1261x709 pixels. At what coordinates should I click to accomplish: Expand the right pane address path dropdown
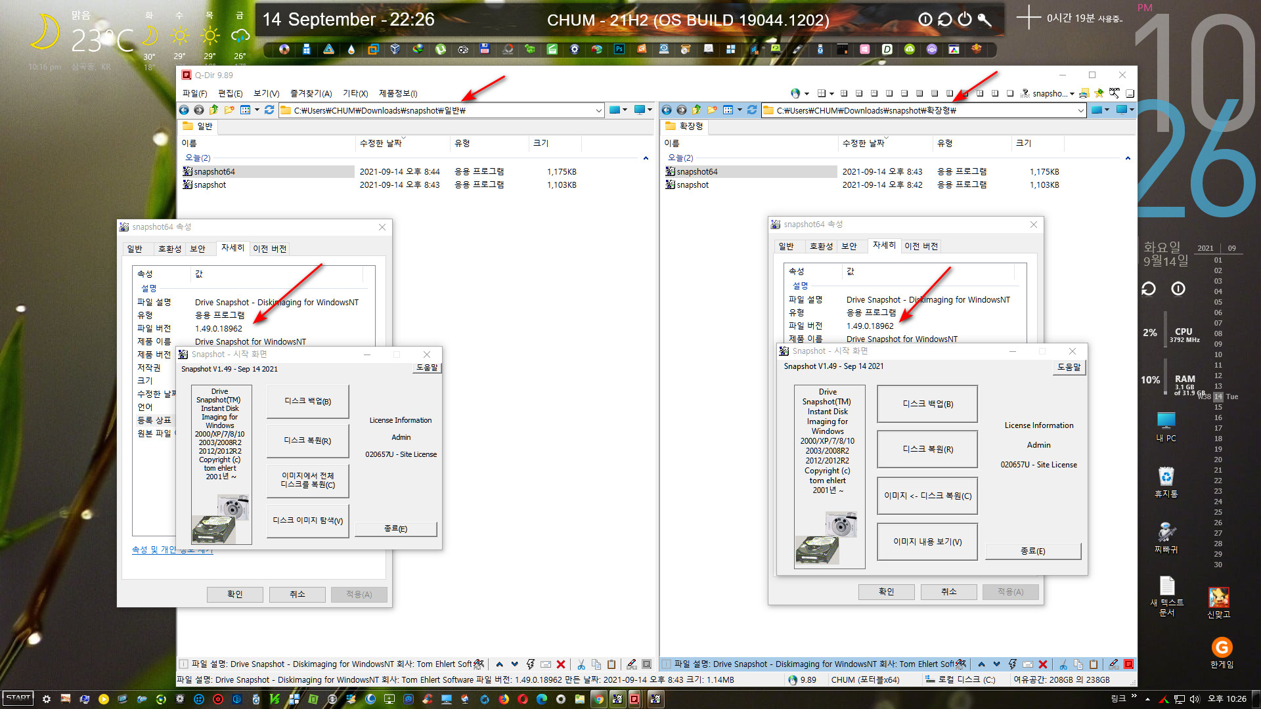point(1080,110)
